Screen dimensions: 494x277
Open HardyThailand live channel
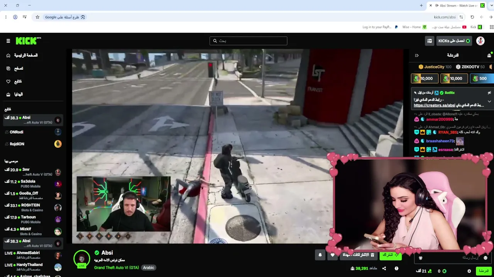click(32, 267)
